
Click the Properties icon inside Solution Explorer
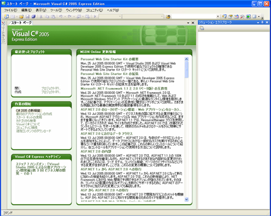[202, 28]
